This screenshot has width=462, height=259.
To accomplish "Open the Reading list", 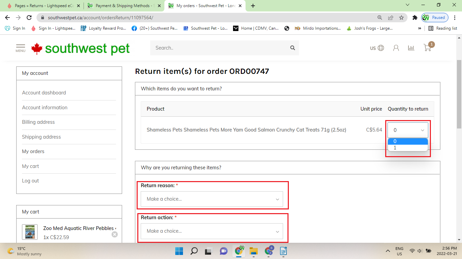I will tap(443, 28).
